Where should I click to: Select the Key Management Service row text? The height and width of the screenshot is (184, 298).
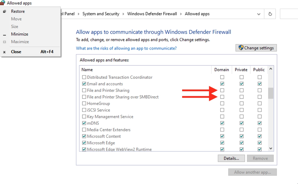(110, 116)
